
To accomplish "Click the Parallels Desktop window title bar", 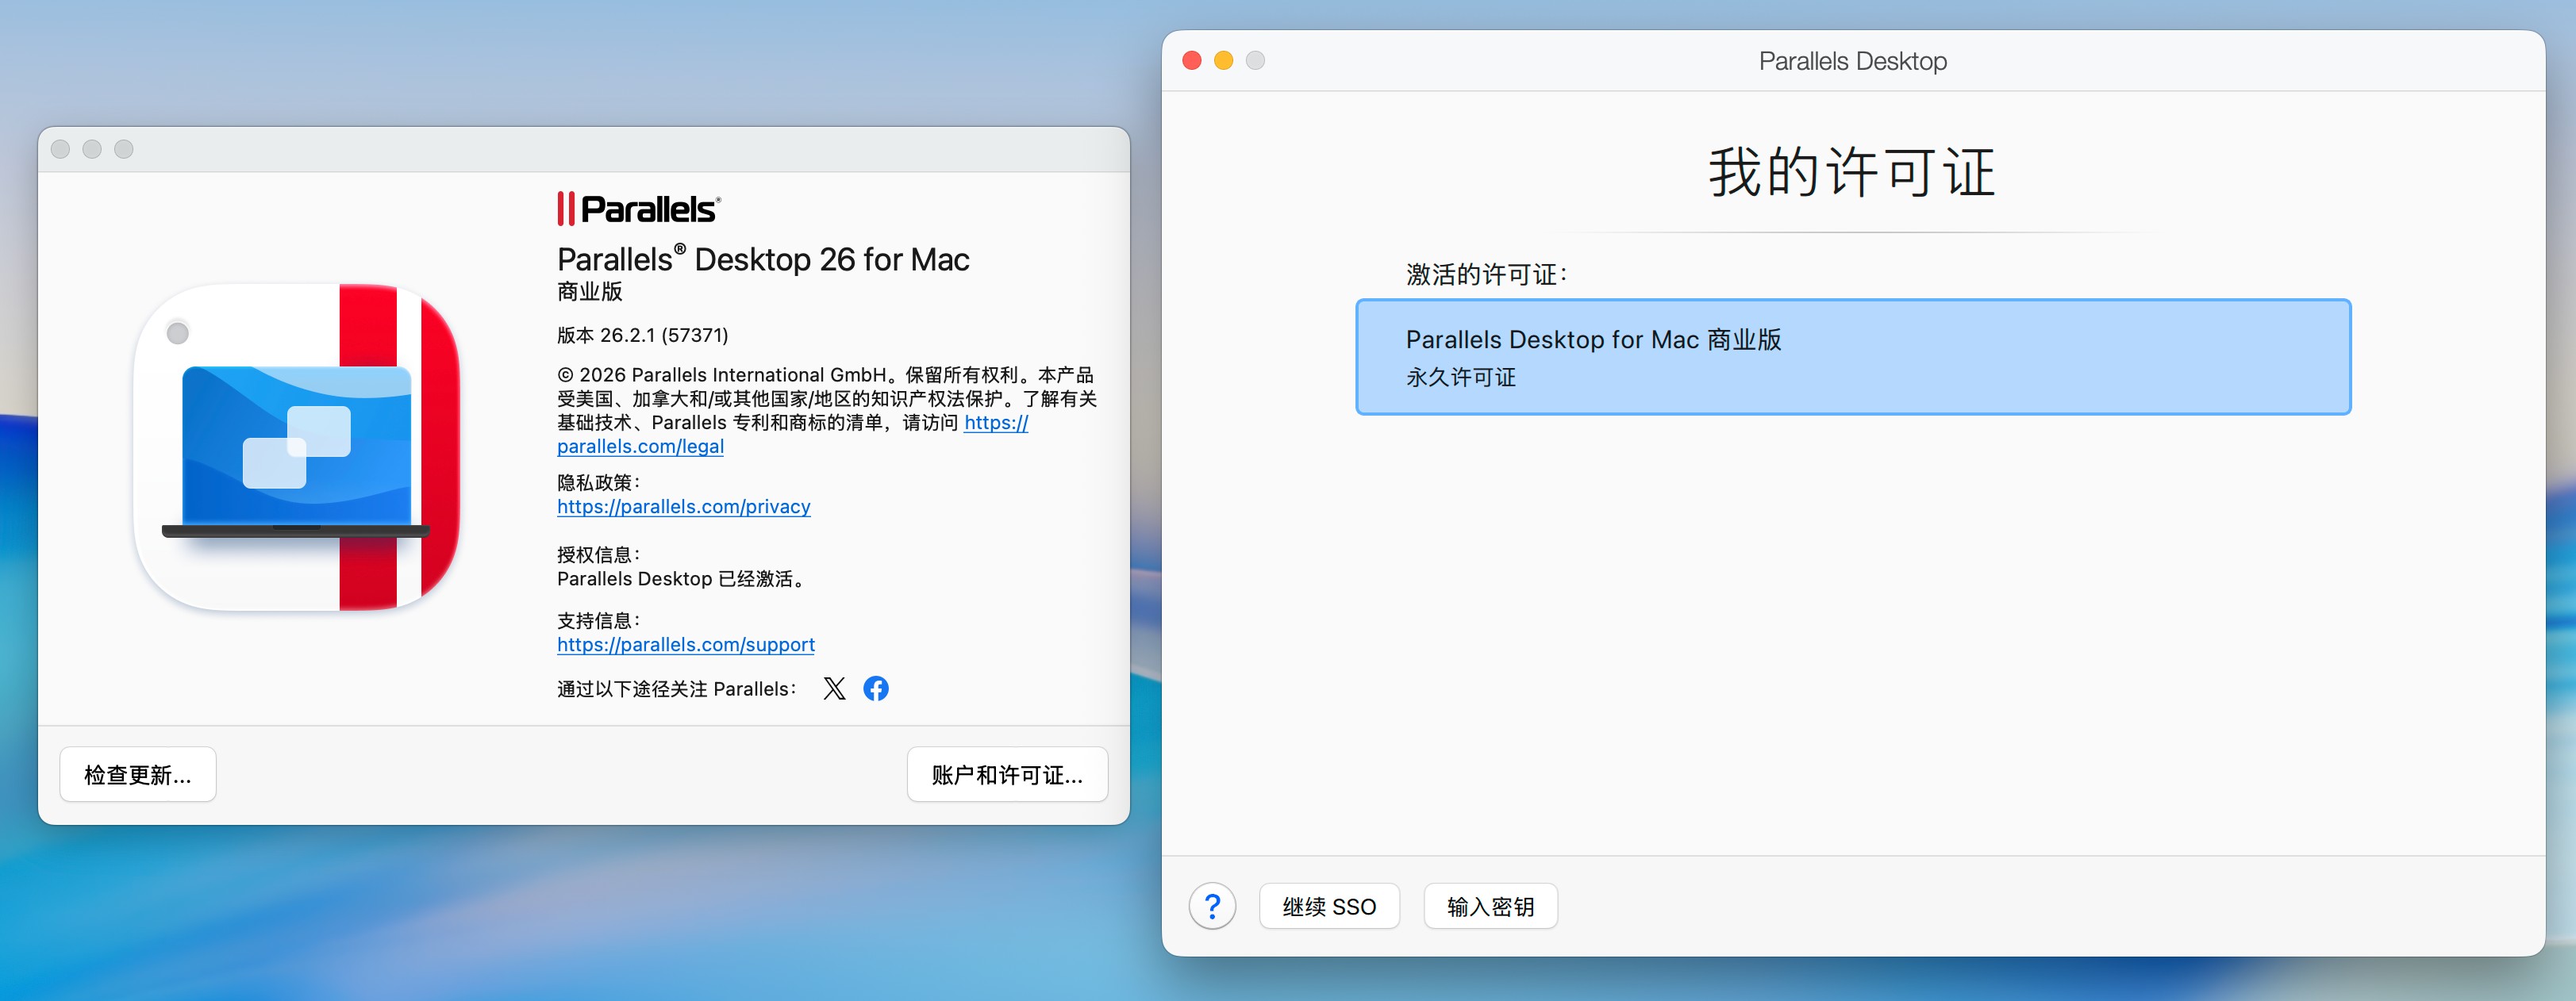I will click(x=1852, y=61).
